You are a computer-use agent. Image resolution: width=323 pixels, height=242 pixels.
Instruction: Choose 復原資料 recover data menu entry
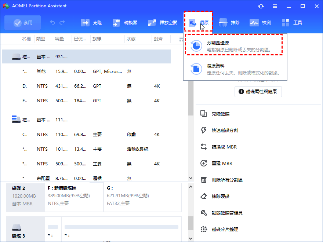[235, 69]
